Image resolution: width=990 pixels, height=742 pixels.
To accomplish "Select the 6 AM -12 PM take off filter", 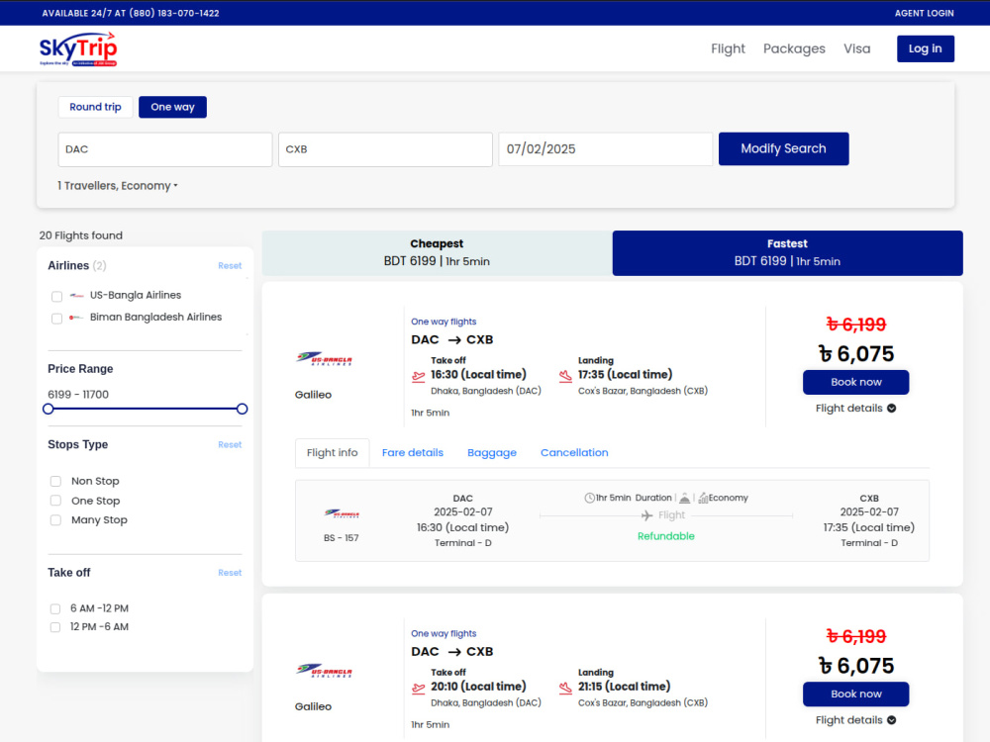I will tap(54, 608).
